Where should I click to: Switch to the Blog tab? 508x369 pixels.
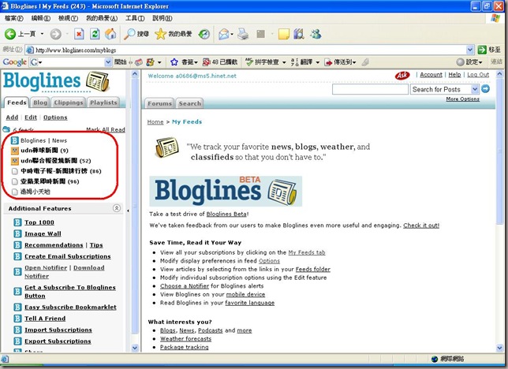click(x=40, y=102)
